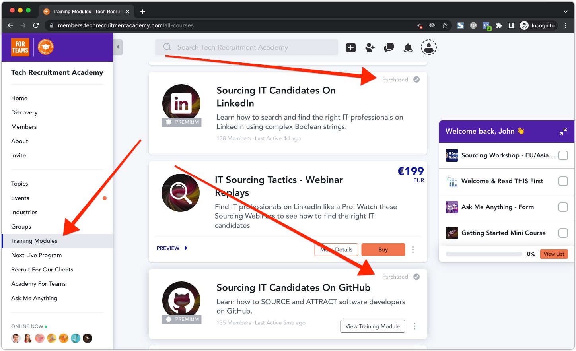Open the notifications bell
Viewport: 576px width, 351px height.
(408, 48)
